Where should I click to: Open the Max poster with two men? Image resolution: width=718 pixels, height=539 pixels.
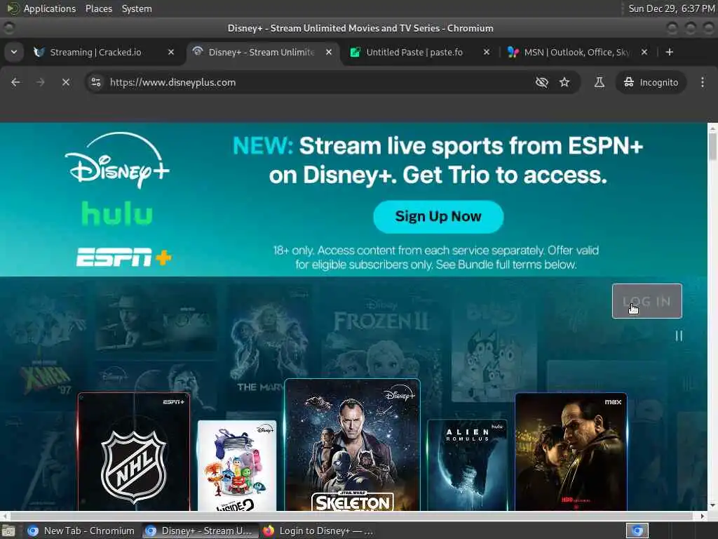coord(571,451)
